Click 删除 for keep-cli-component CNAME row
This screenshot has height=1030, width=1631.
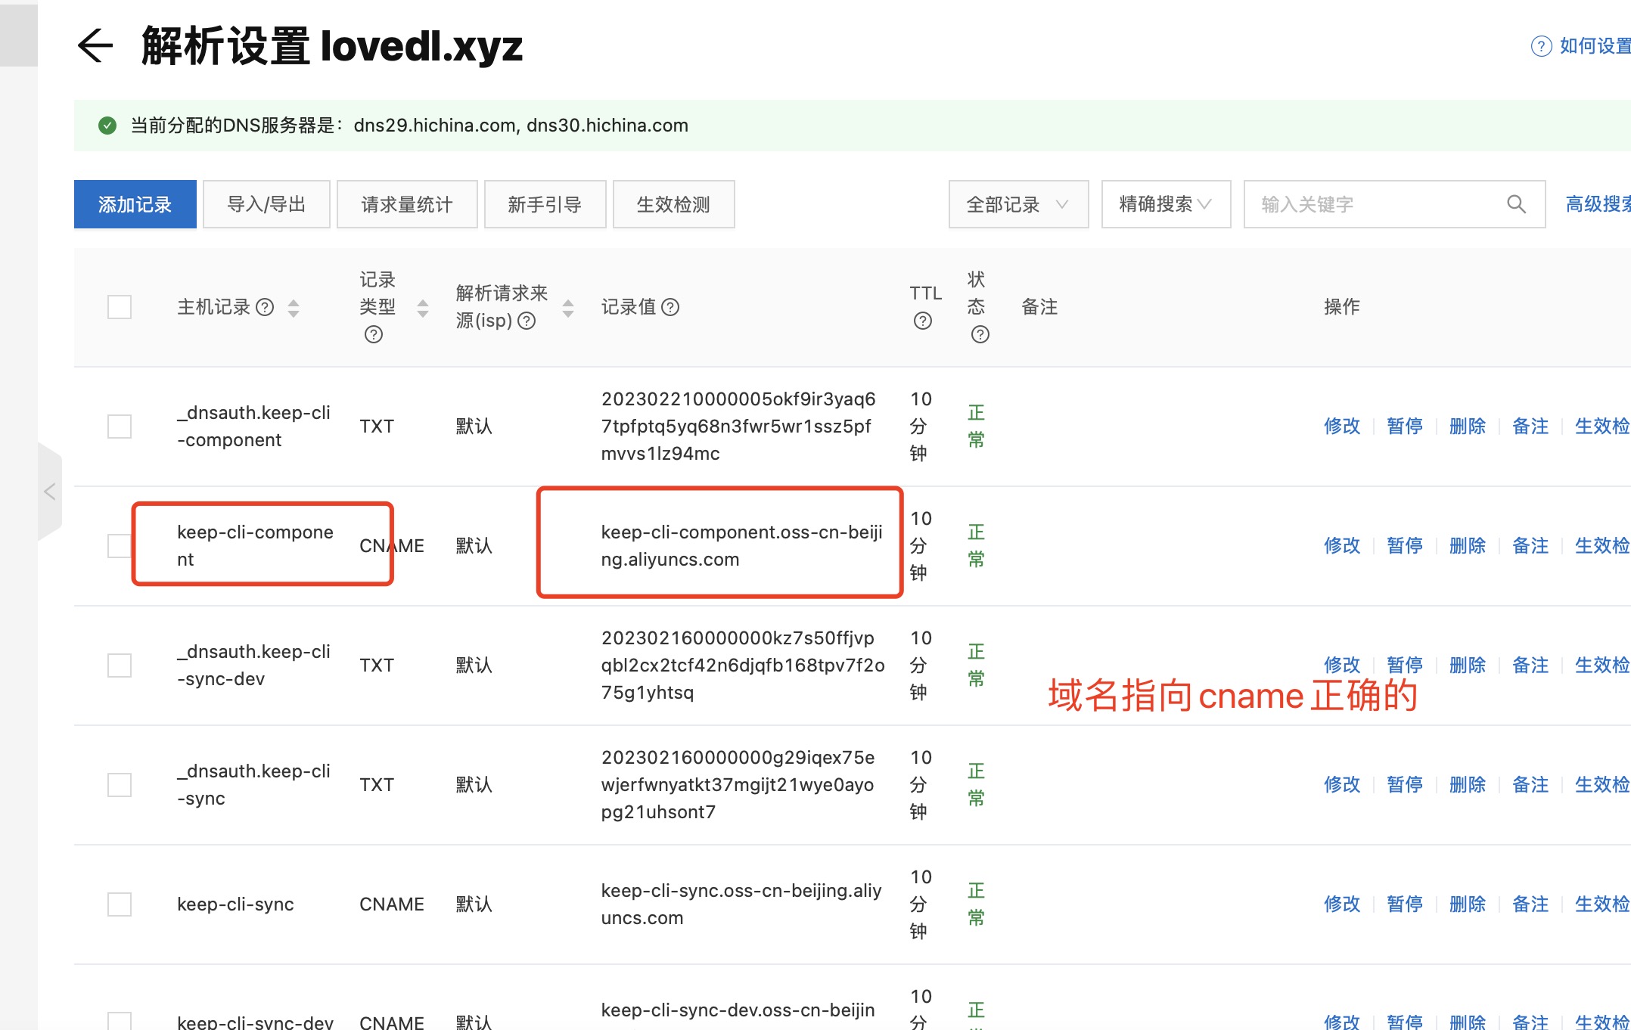(x=1468, y=546)
